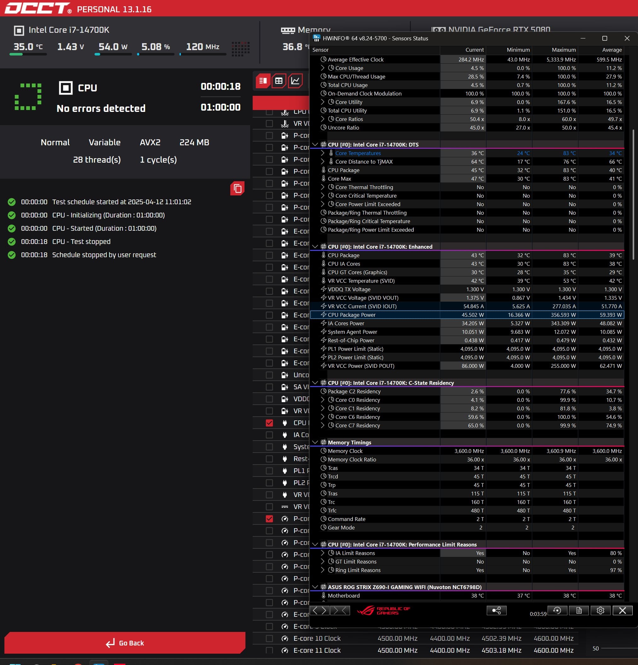Screen dimensions: 638x665
Task: Click the green dotted test status indicator
Action: pos(28,97)
